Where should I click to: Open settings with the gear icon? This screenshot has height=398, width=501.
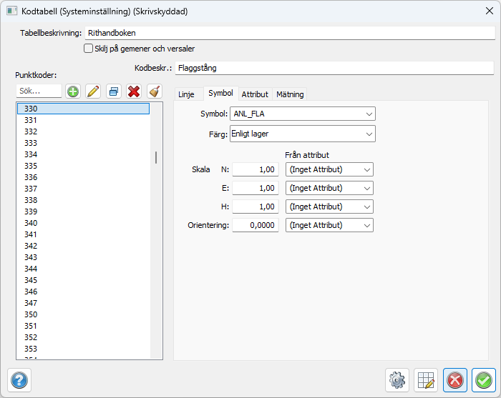pos(397,380)
